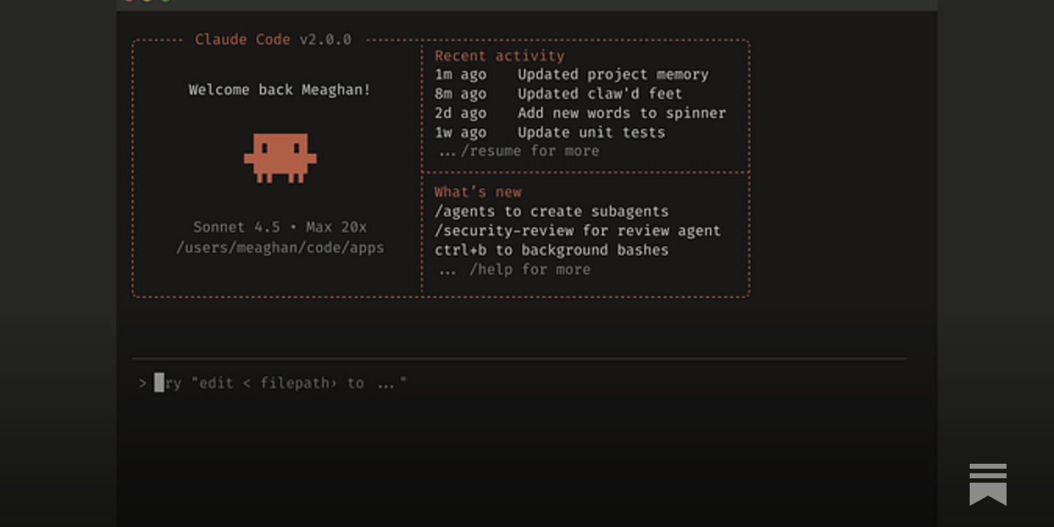This screenshot has height=527, width=1054.
Task: Select the /users/meaghan/code/apps working directory path
Action: tap(280, 248)
